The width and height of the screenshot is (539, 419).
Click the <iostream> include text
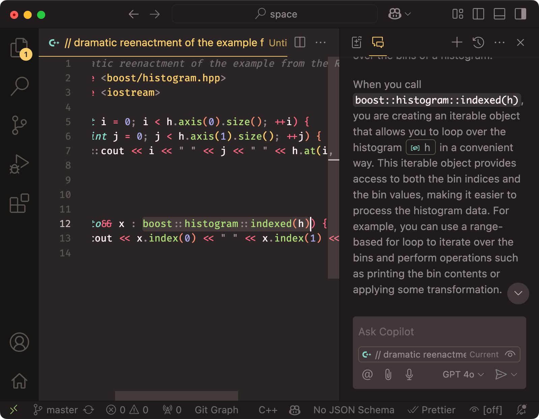pos(131,92)
